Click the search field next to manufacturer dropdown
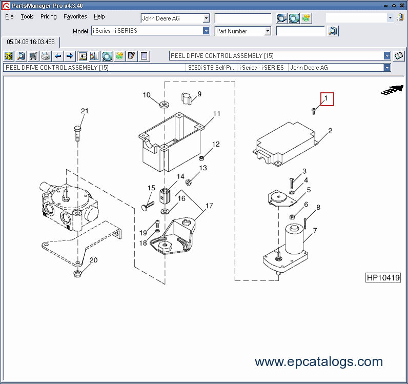 tap(243, 18)
